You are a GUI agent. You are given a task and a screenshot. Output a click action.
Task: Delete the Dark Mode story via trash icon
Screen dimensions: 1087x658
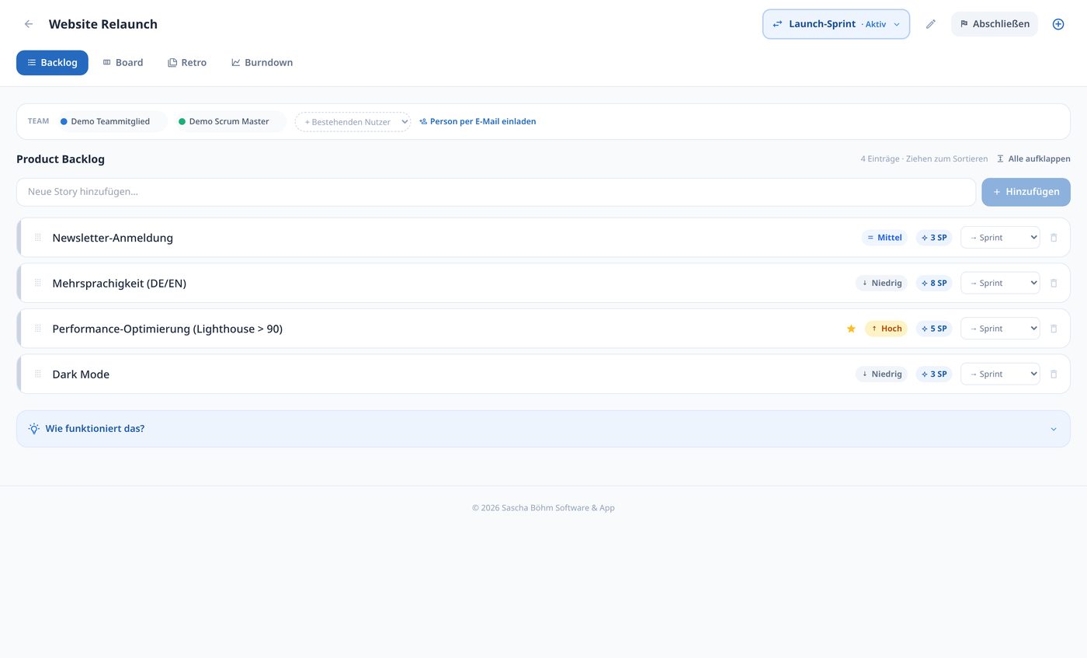click(x=1054, y=374)
